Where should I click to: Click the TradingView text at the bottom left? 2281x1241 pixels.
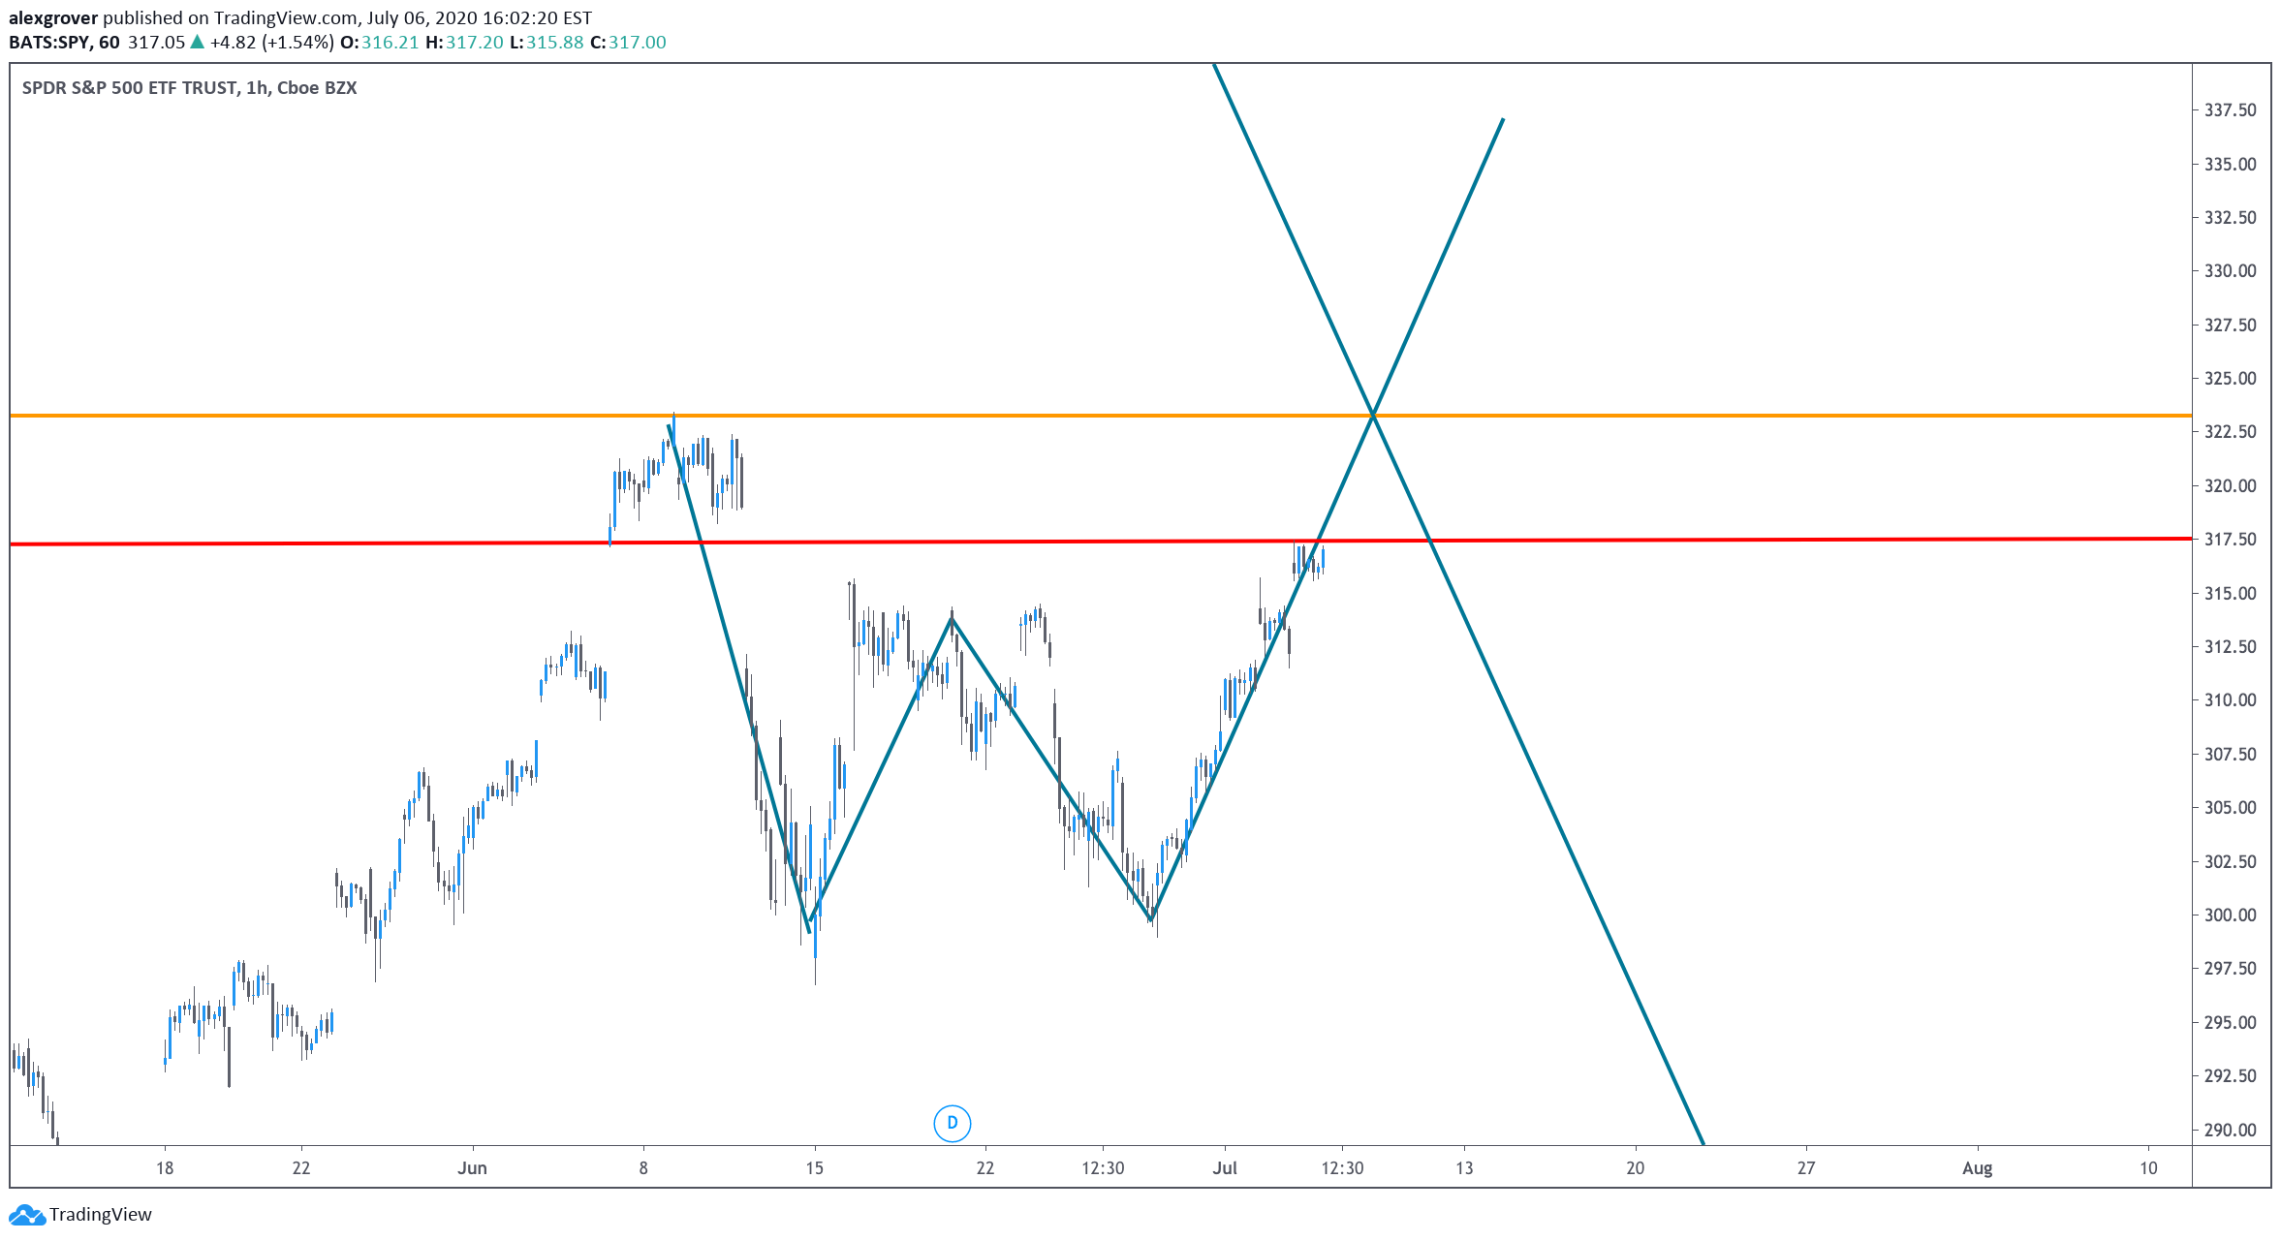[x=101, y=1215]
